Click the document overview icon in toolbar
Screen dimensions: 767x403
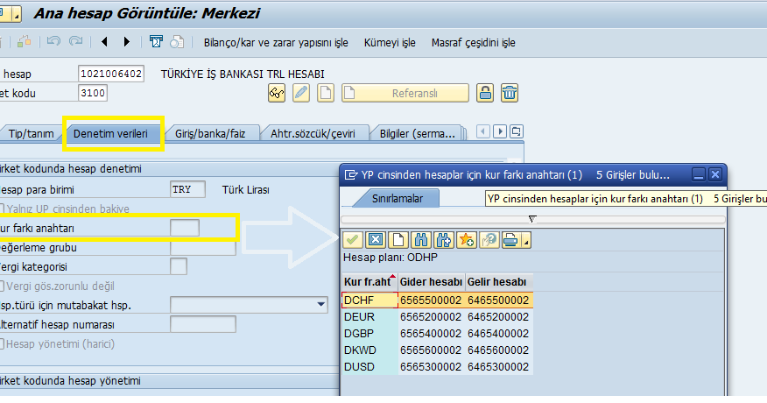(177, 42)
